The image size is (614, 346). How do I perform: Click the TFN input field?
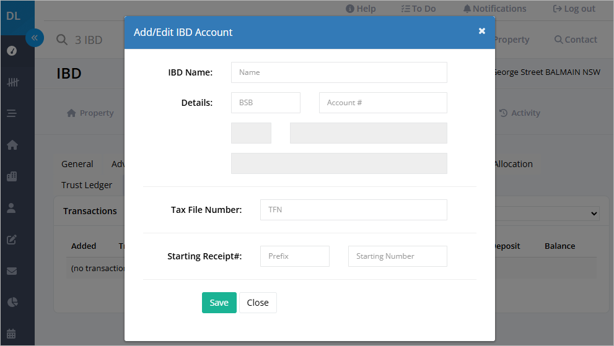click(354, 210)
